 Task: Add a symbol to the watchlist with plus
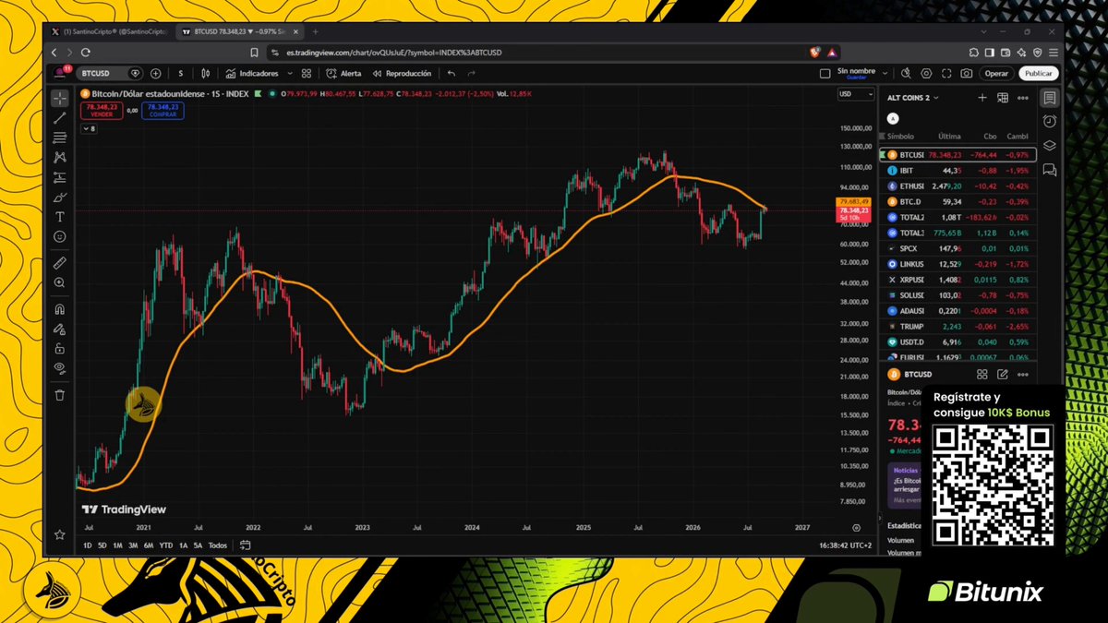point(982,97)
